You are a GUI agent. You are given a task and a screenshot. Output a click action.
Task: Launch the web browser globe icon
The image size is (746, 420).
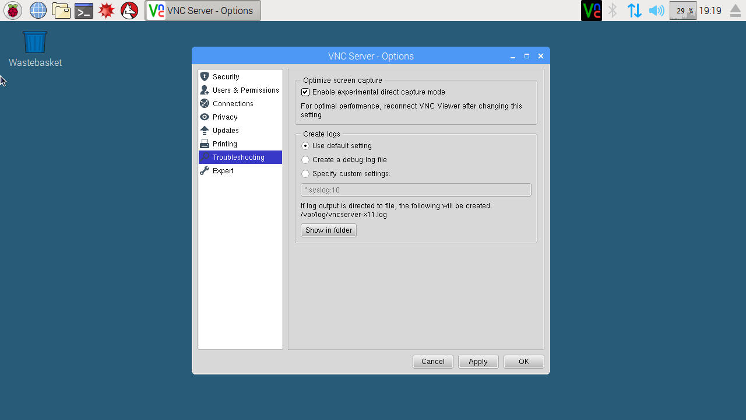(x=38, y=10)
